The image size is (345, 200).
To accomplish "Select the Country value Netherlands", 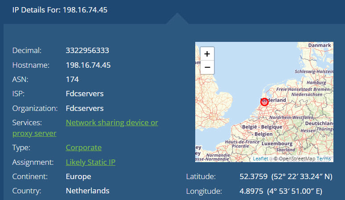I will [x=87, y=191].
